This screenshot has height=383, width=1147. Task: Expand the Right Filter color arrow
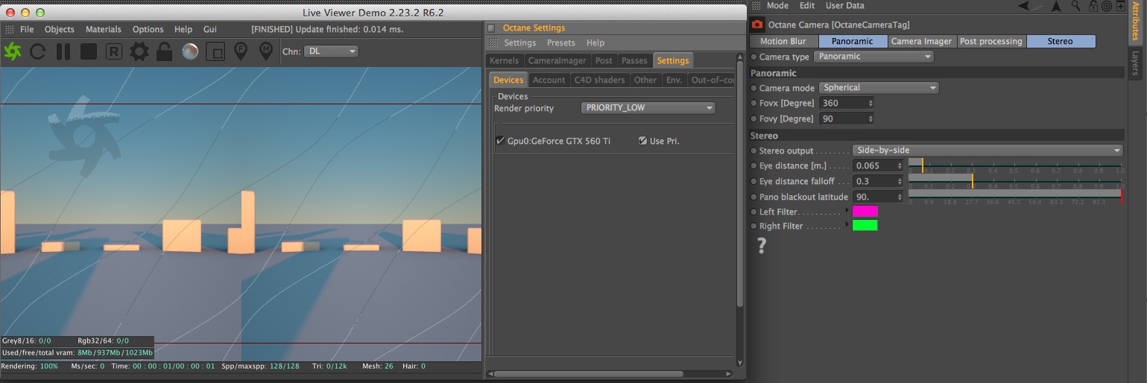846,225
